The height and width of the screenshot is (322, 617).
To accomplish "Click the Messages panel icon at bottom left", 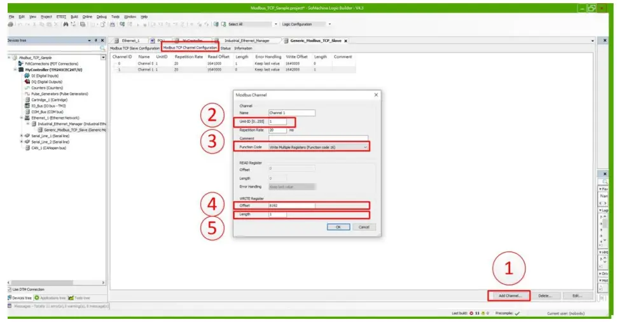I will (10, 306).
